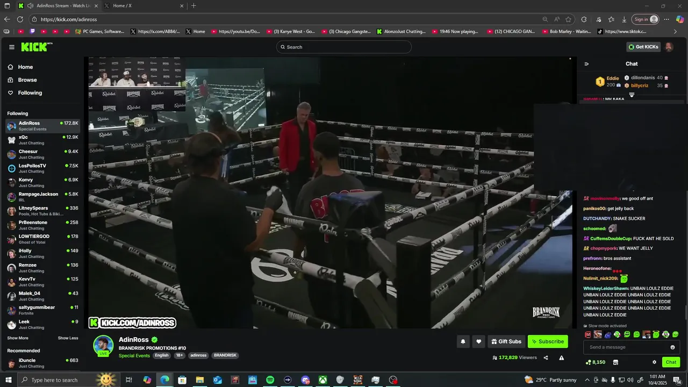Expand the list with Show More
This screenshot has height=387, width=688.
(18, 338)
